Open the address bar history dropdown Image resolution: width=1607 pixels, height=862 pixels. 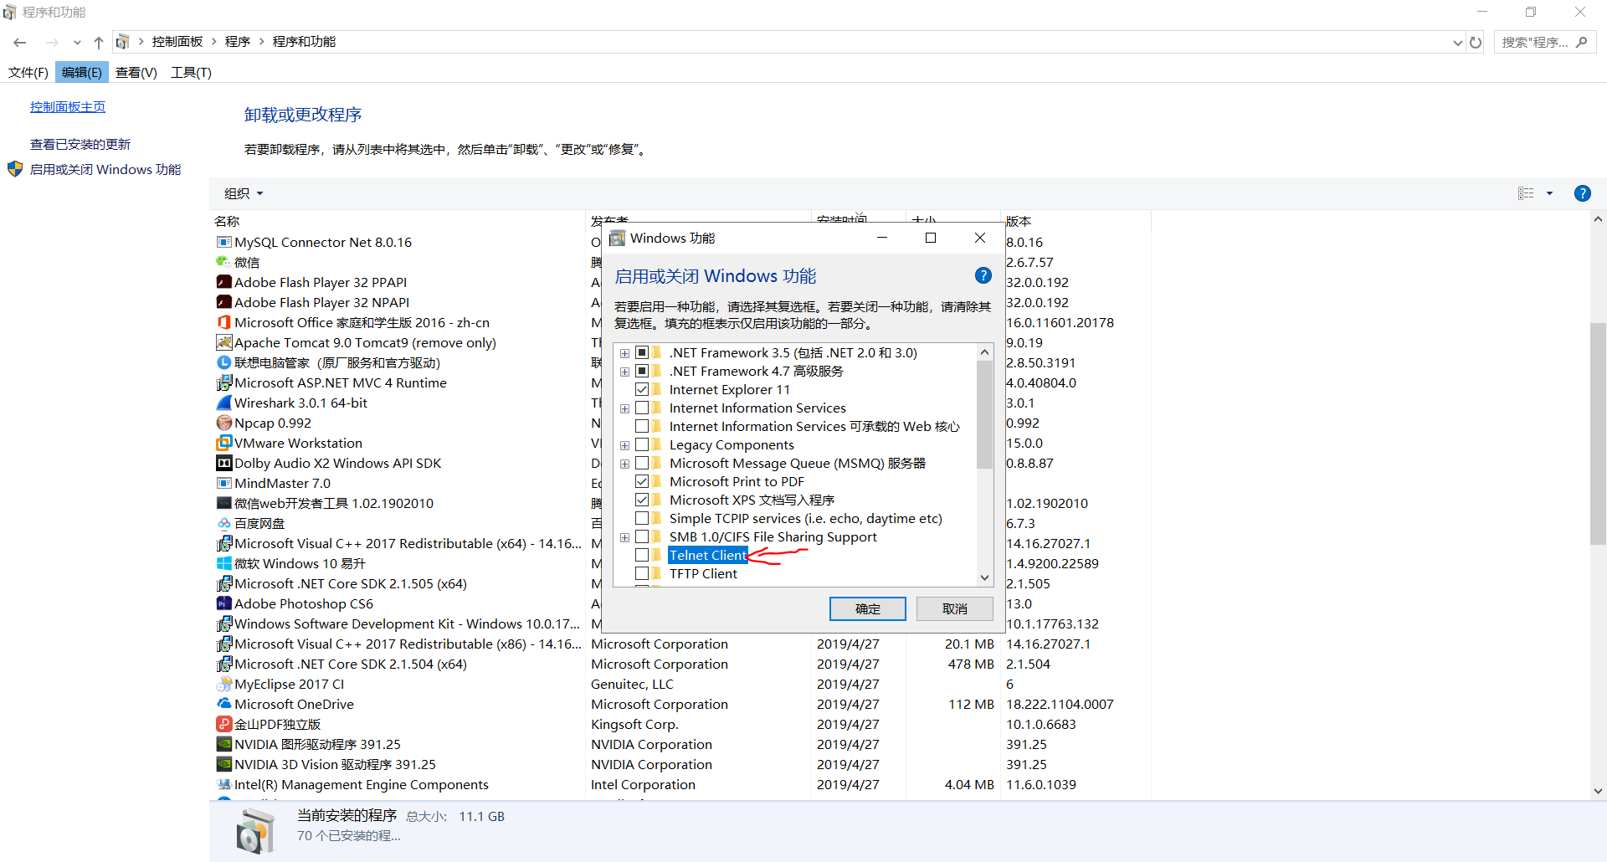[x=1458, y=43]
